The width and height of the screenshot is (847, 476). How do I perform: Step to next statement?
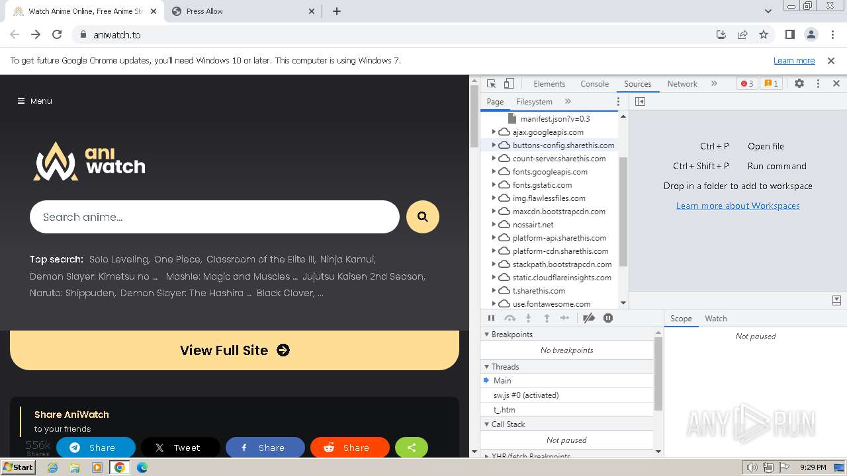coord(564,319)
